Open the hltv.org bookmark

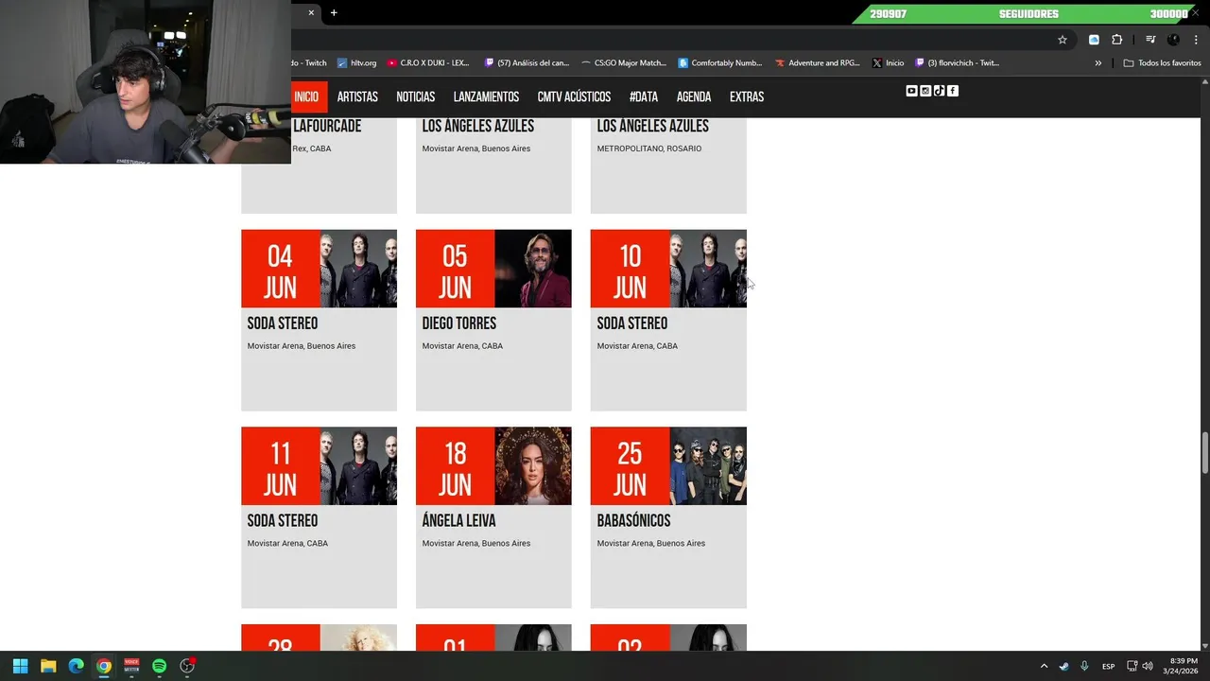[x=356, y=63]
